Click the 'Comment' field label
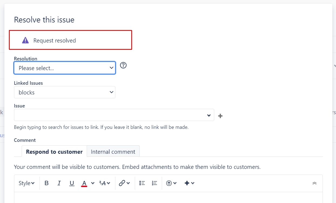Image resolution: width=336 pixels, height=203 pixels. pos(25,140)
